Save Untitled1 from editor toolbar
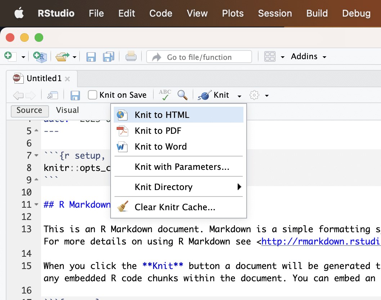Image resolution: width=381 pixels, height=300 pixels. (x=75, y=96)
